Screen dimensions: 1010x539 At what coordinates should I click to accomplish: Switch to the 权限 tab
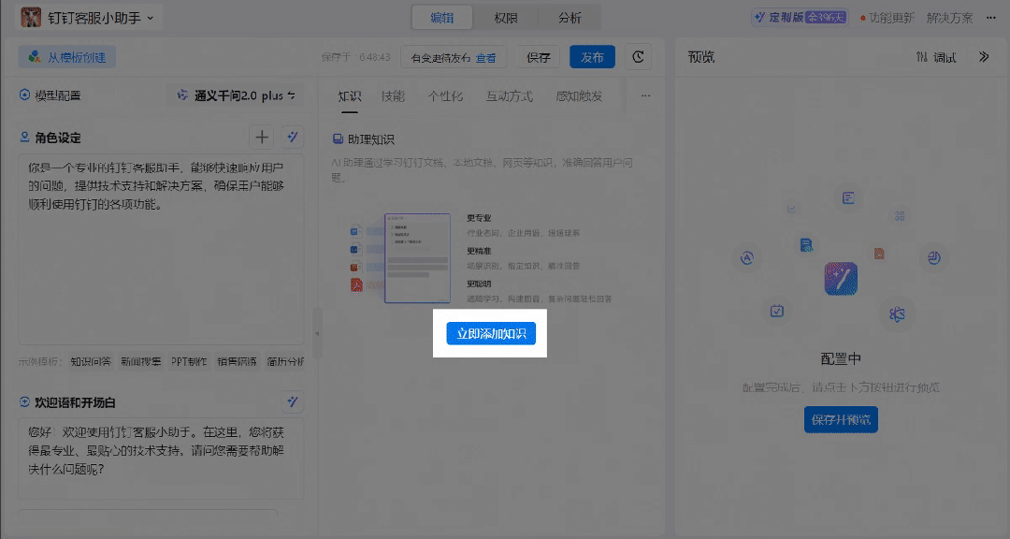tap(506, 18)
